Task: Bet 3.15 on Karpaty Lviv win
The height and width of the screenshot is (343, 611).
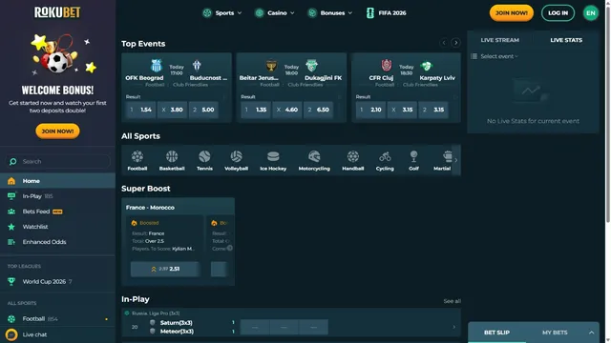Action: pos(433,110)
